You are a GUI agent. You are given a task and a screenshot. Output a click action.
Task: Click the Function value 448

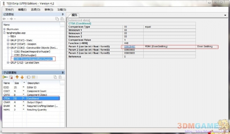pyautogui.click(x=126, y=43)
